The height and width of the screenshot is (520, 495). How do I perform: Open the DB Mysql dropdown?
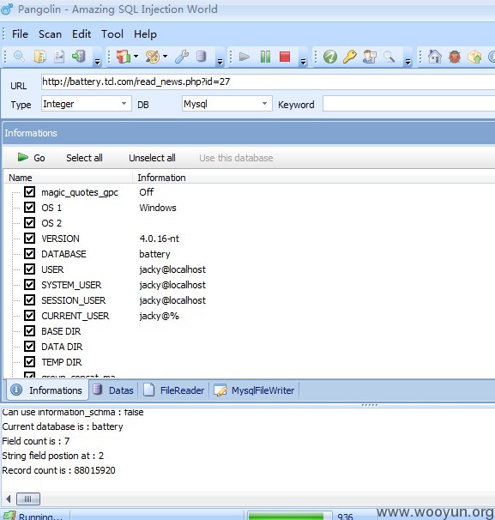(264, 104)
